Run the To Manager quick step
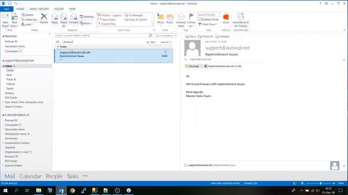 pyautogui.click(x=134, y=15)
